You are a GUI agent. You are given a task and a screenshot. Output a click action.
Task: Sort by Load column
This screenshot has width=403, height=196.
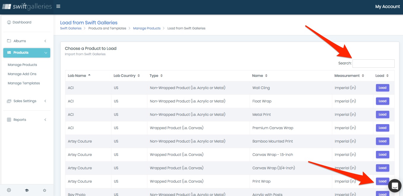click(x=388, y=76)
